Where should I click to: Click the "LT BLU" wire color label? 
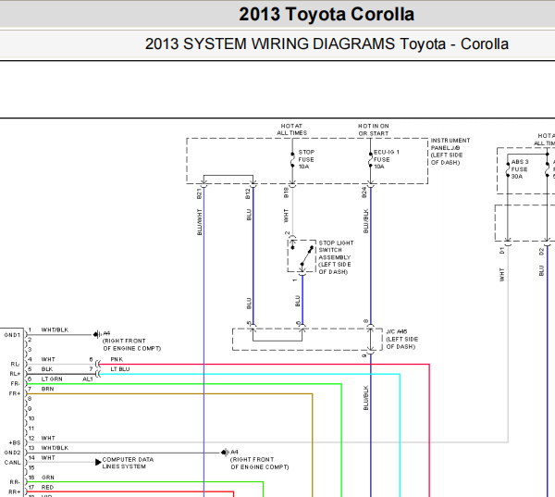120,369
